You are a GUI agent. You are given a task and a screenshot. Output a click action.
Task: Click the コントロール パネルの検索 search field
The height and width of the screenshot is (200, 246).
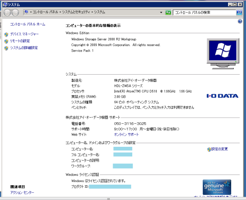click(204, 12)
